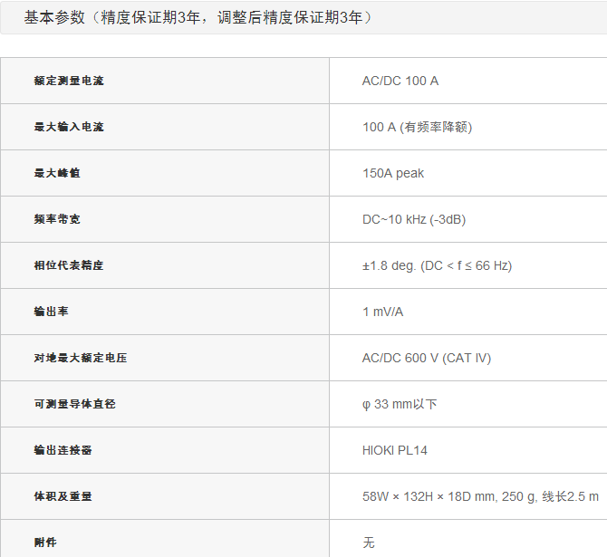Select the 最大峰值 row label
Image resolution: width=607 pixels, height=557 pixels.
(57, 173)
